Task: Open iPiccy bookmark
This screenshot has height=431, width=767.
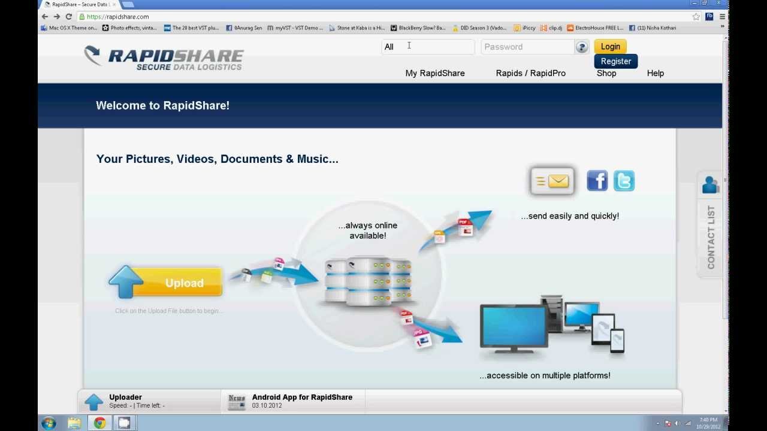Action: tap(524, 28)
